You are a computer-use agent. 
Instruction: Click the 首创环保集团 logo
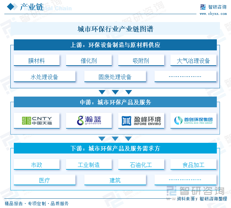[x=193, y=121]
